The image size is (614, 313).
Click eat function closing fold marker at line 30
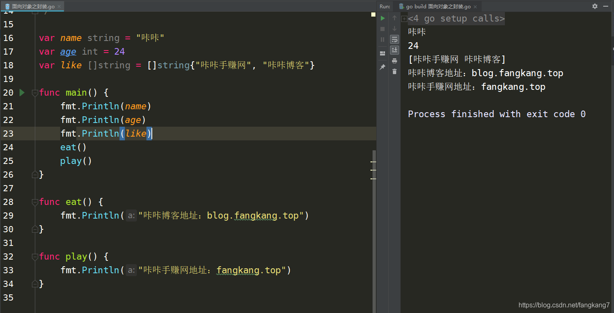pos(35,229)
